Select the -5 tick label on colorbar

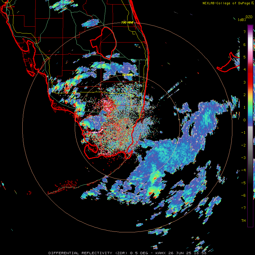(243, 183)
